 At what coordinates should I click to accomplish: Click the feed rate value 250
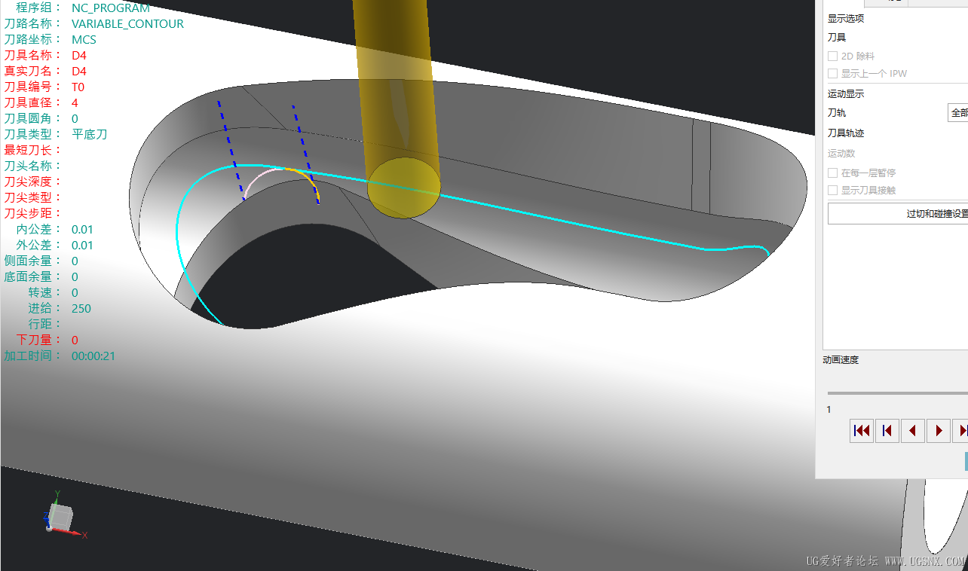click(81, 308)
